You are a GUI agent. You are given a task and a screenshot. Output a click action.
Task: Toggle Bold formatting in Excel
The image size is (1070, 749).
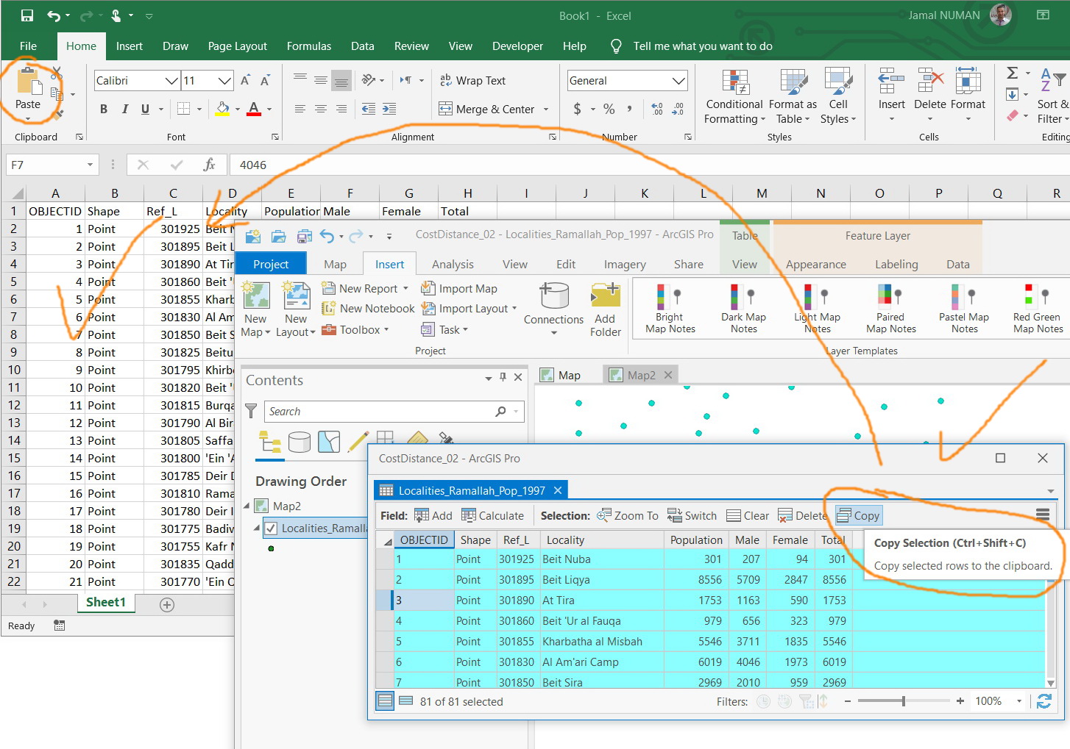pyautogui.click(x=104, y=110)
